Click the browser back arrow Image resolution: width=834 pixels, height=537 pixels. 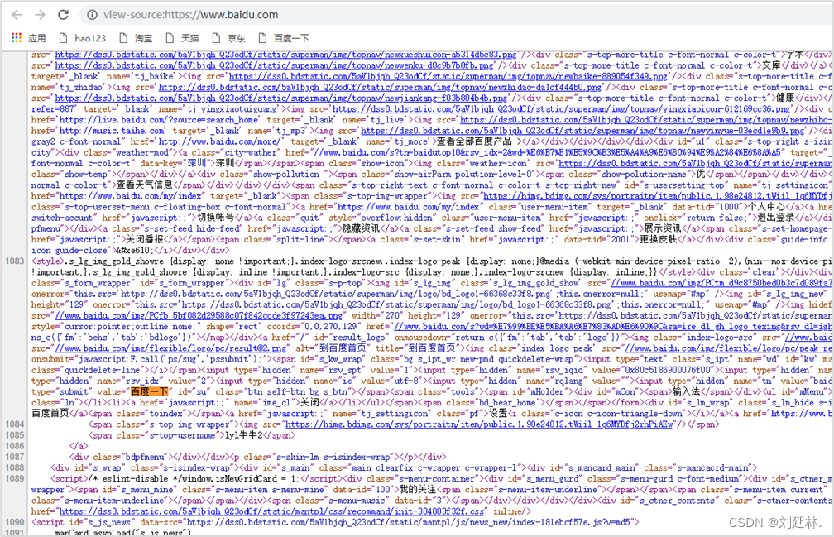pos(12,14)
